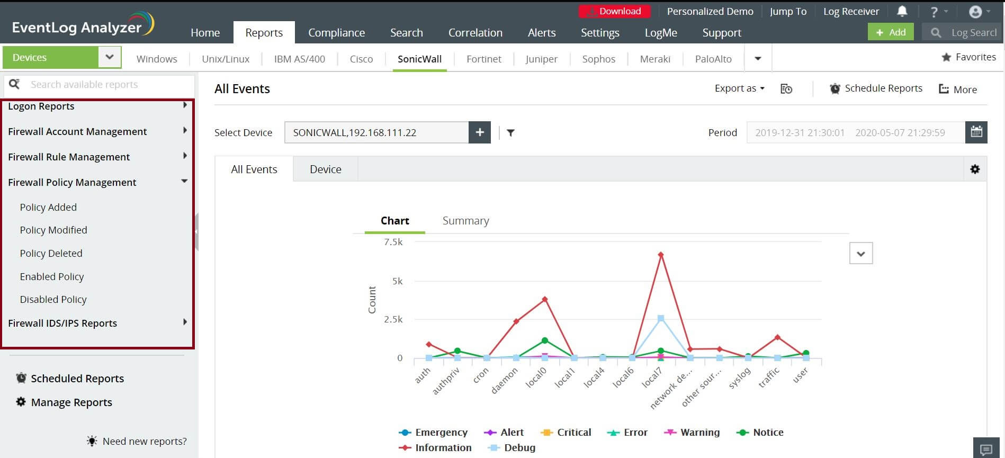The width and height of the screenshot is (1005, 458).
Task: Click the Favorites star icon
Action: click(946, 57)
